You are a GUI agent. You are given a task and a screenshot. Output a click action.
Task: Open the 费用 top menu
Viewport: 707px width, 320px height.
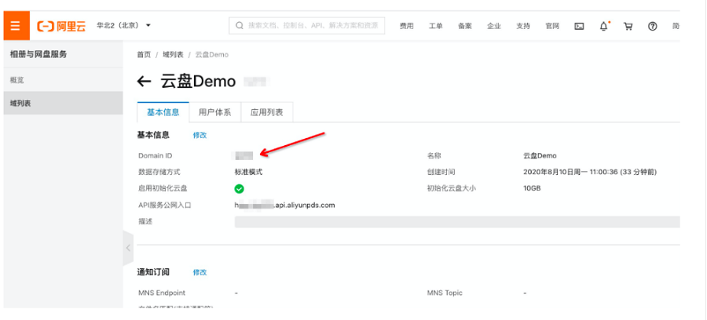[x=406, y=26]
